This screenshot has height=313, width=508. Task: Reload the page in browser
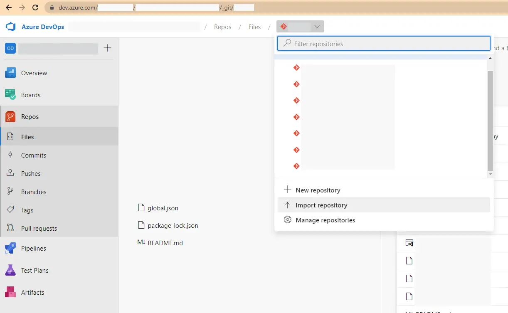(35, 7)
